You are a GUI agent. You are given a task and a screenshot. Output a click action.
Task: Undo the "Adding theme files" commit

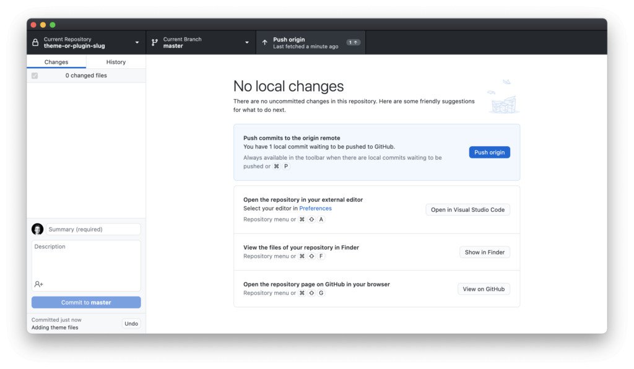(x=131, y=323)
